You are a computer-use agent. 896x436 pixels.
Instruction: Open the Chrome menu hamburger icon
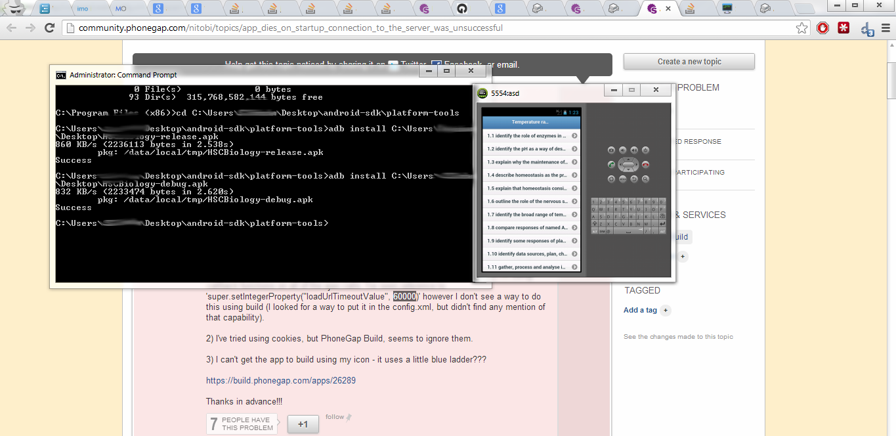pos(885,28)
